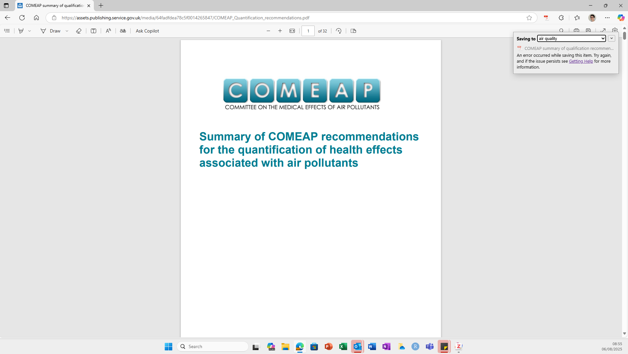Open the Getting Help link
Image resolution: width=628 pixels, height=354 pixels.
pyautogui.click(x=581, y=61)
